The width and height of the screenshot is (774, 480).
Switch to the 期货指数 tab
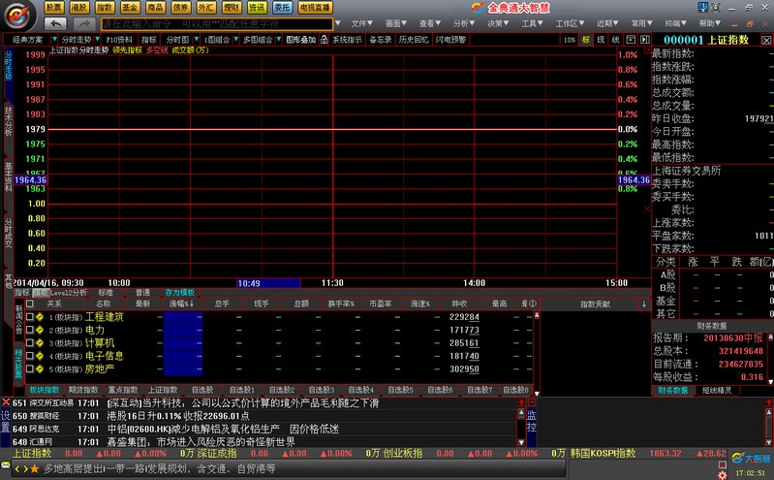click(x=83, y=390)
